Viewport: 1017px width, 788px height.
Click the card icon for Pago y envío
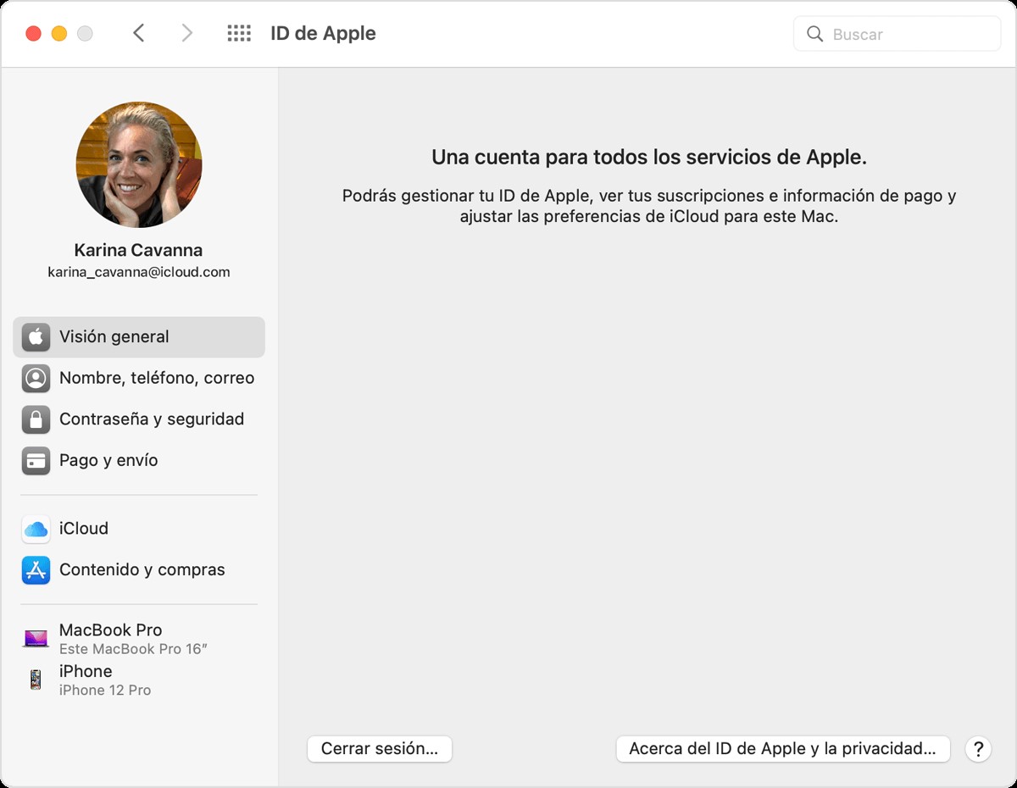click(x=36, y=460)
